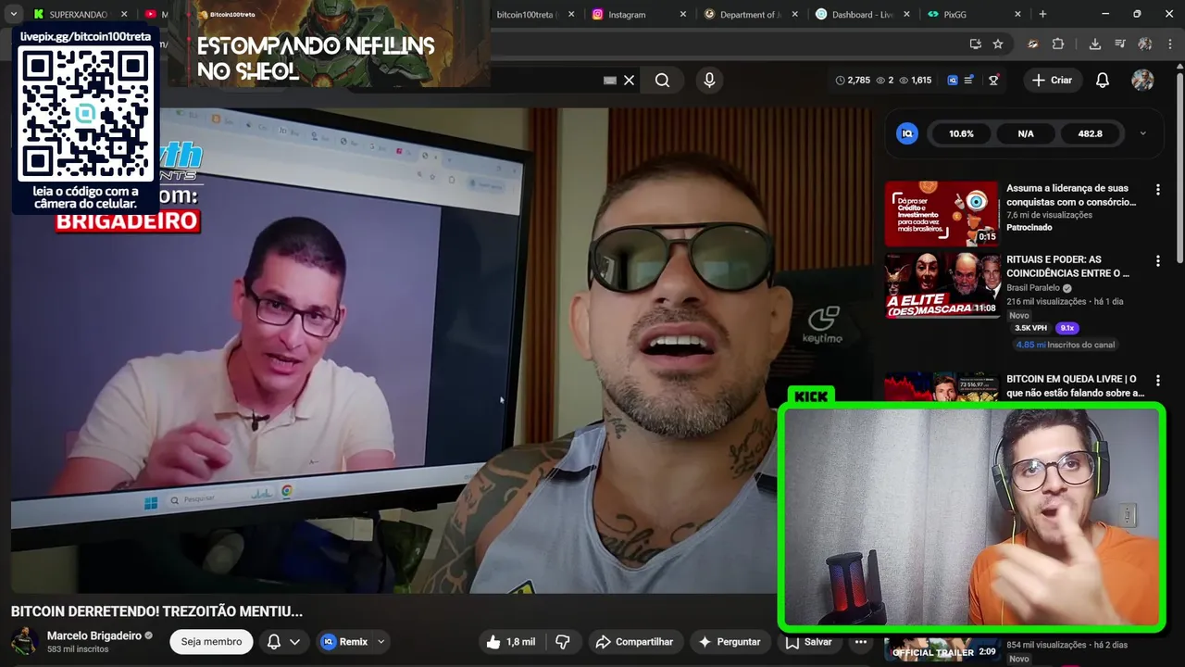1185x667 pixels.
Task: Click the Perguntar ask button
Action: tap(730, 641)
